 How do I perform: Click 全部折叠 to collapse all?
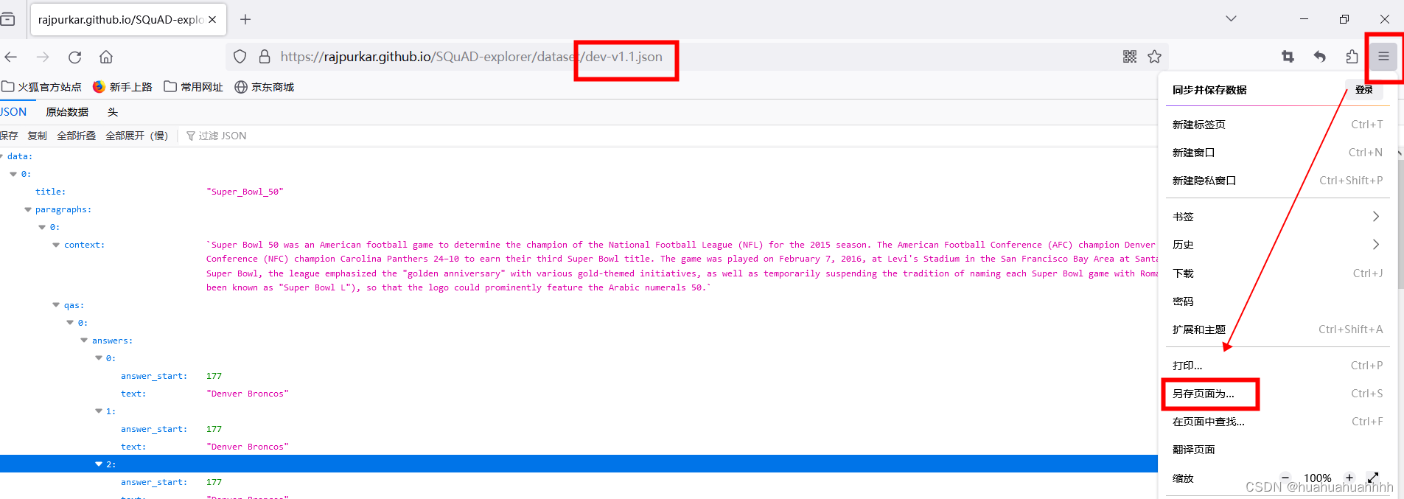pyautogui.click(x=77, y=136)
